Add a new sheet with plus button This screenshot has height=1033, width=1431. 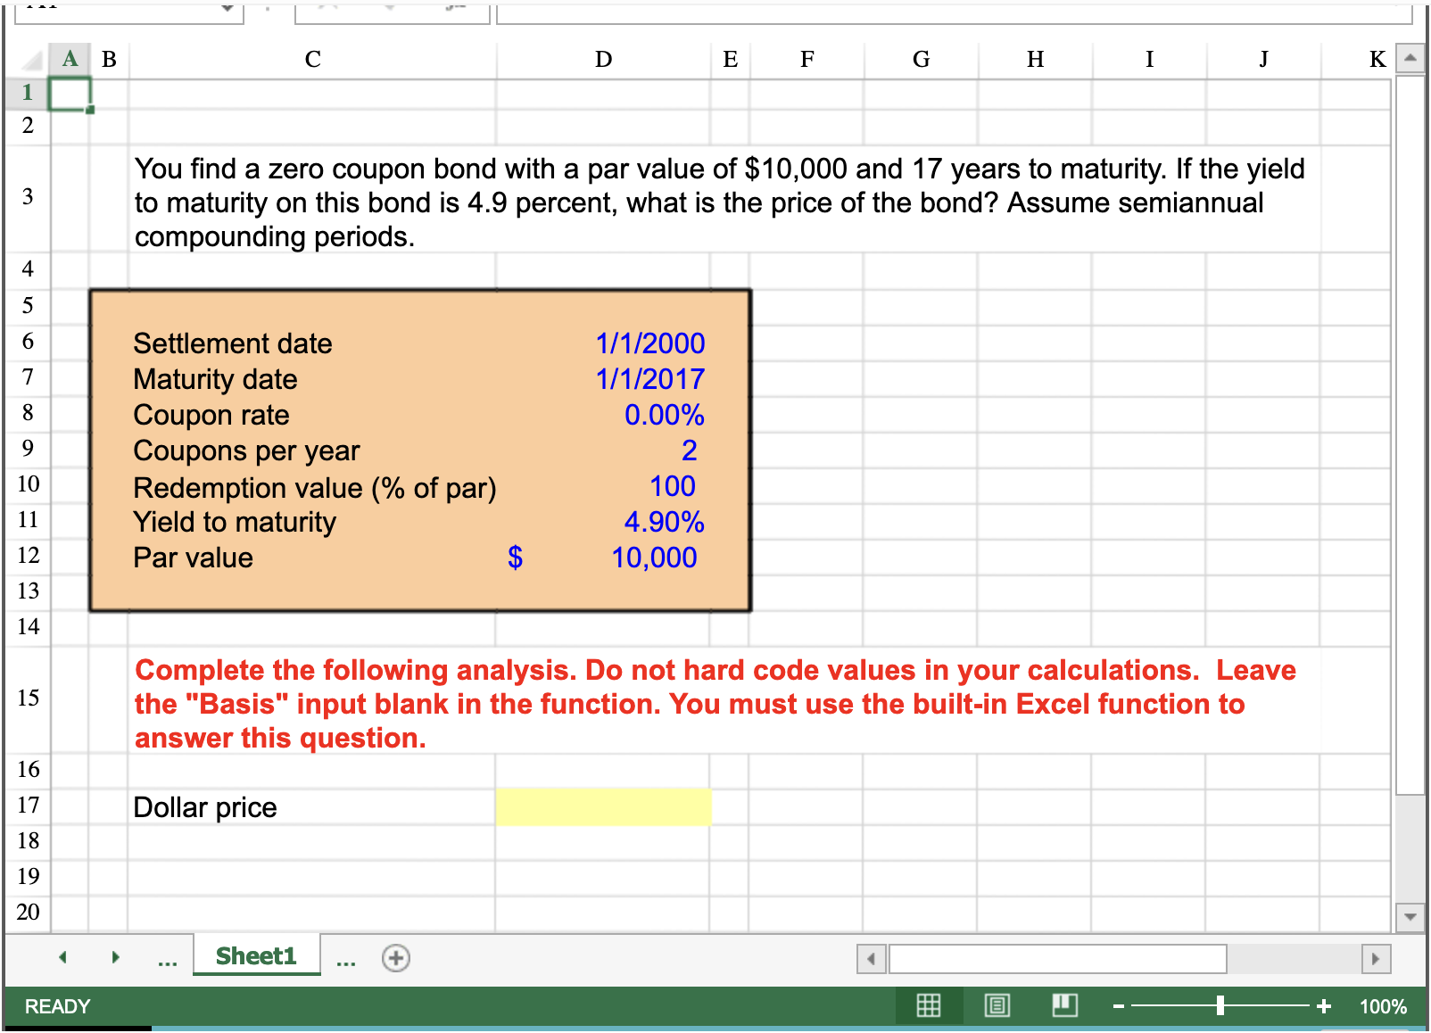[x=396, y=958]
